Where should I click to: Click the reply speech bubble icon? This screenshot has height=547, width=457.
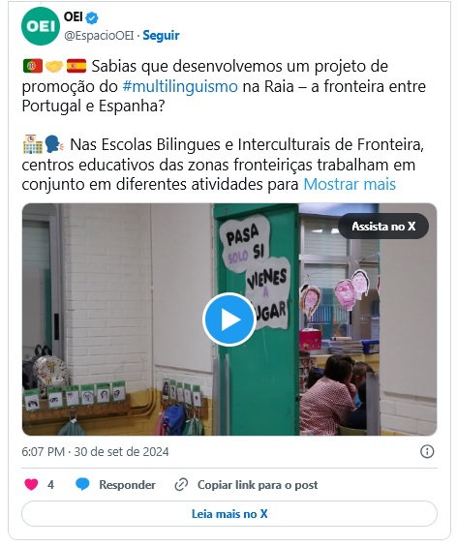82,485
